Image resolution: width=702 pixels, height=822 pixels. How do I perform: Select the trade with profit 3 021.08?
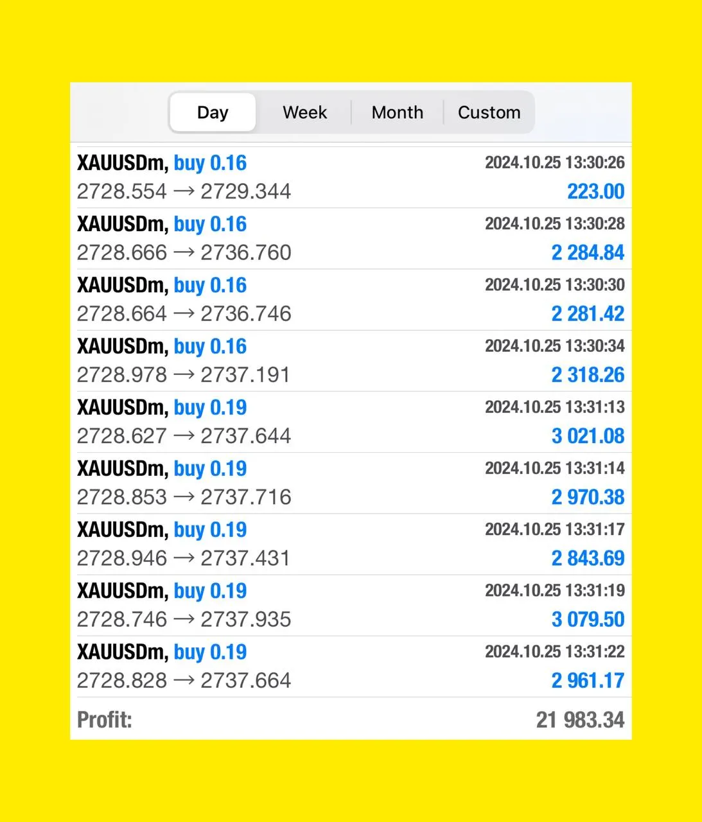(x=351, y=421)
